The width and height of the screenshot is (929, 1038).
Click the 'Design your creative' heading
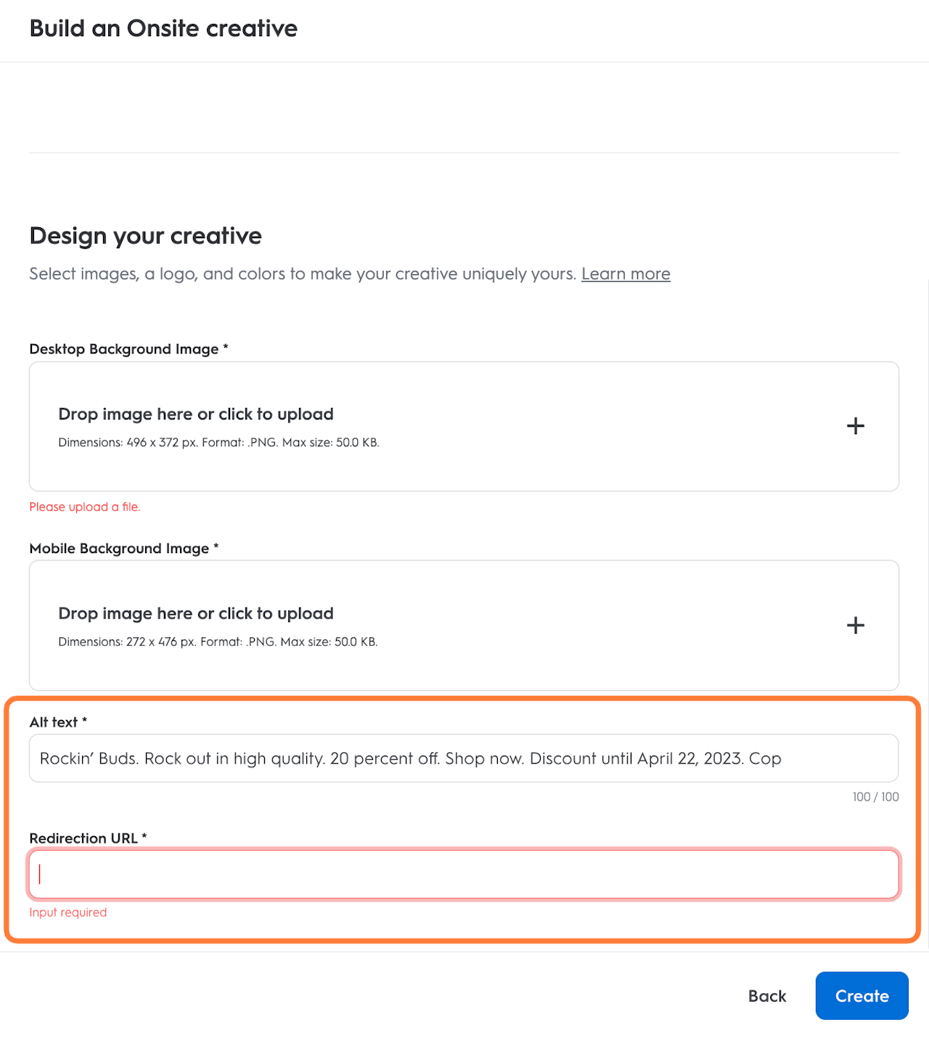[x=146, y=236]
